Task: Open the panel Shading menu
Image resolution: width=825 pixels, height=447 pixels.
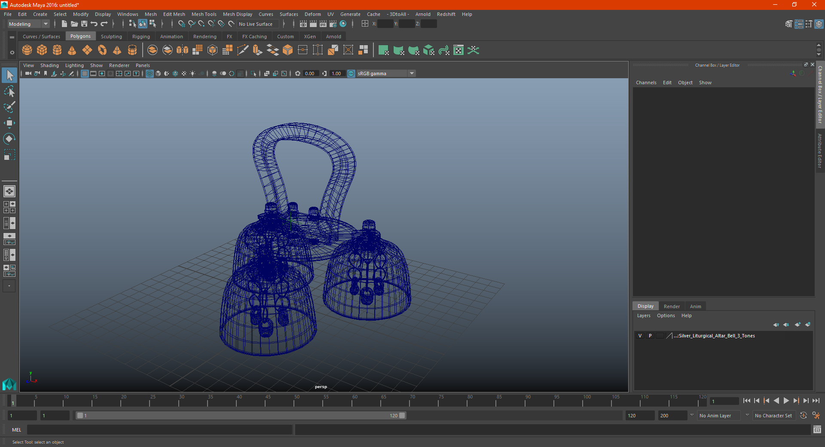Action: (49, 65)
